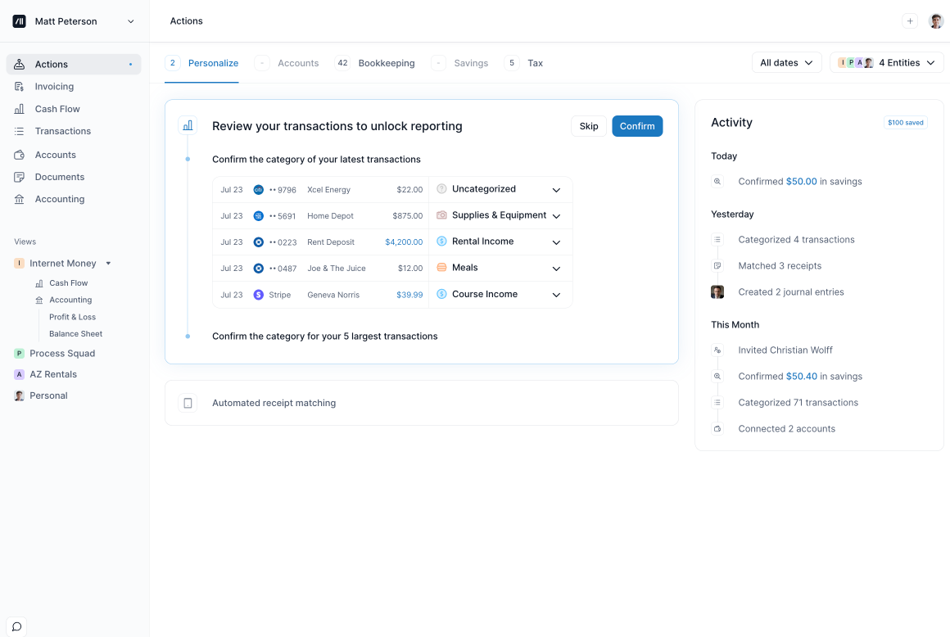Click the Accounting bank icon in main sidebar
The width and height of the screenshot is (950, 637).
click(20, 199)
